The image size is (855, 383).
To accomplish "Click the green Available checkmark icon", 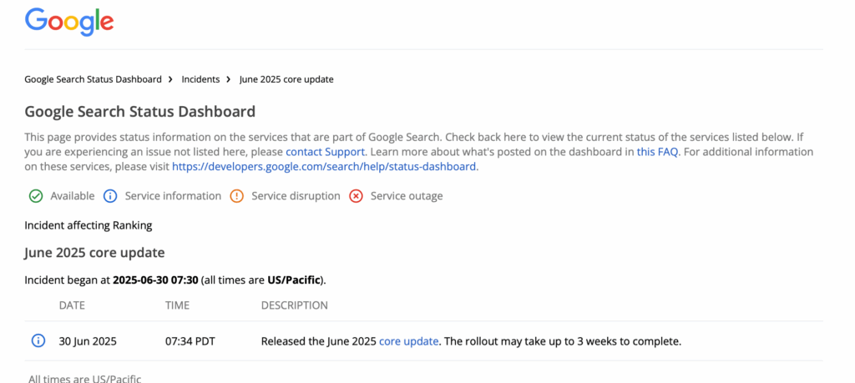I will tap(36, 196).
